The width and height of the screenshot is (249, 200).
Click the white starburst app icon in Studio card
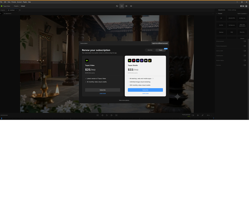pos(146,61)
